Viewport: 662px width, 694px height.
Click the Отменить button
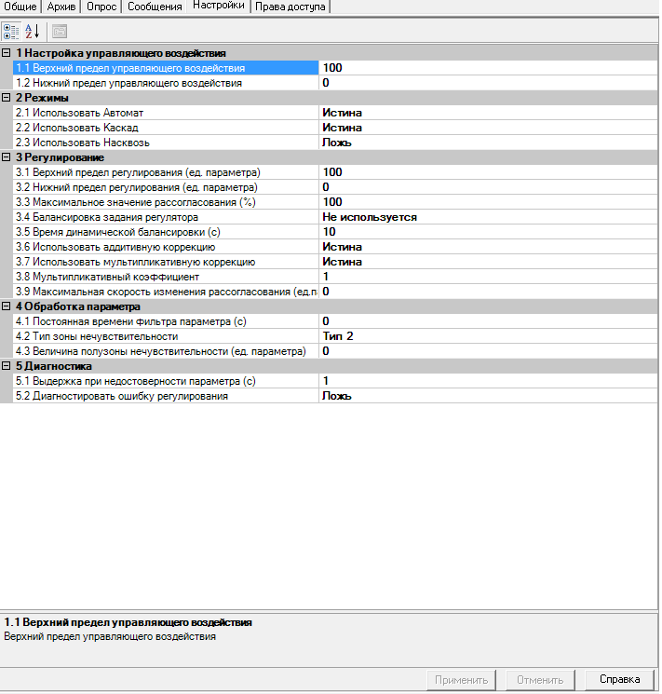[x=540, y=679]
